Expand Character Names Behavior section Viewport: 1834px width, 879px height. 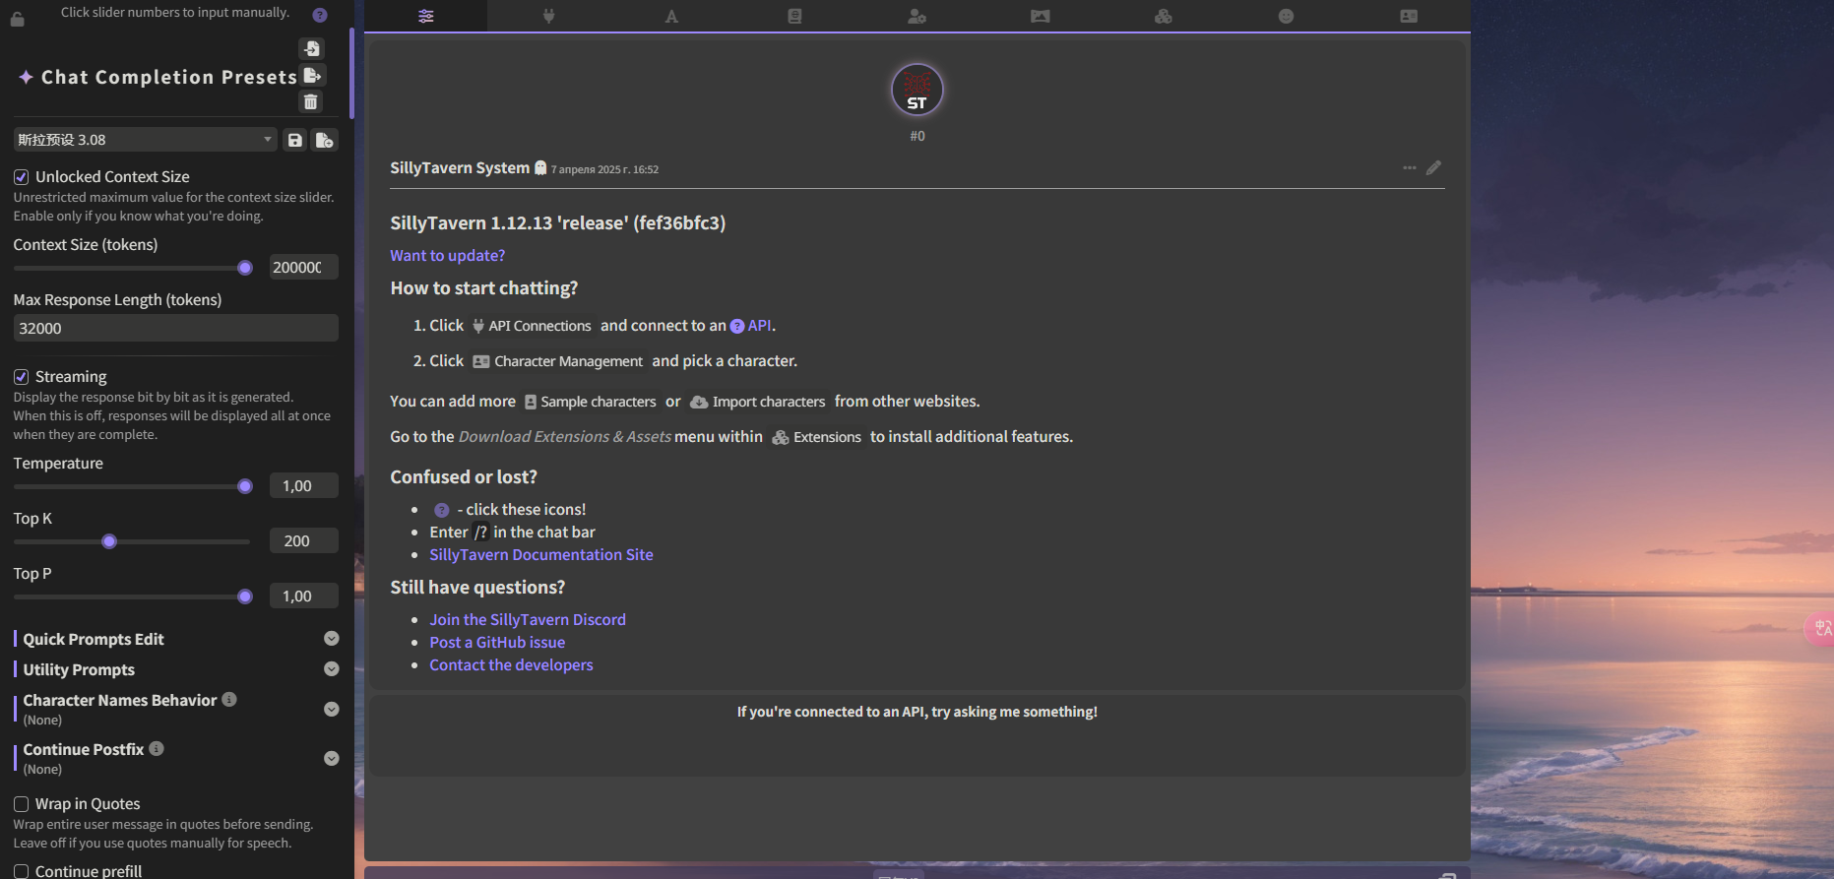point(332,710)
